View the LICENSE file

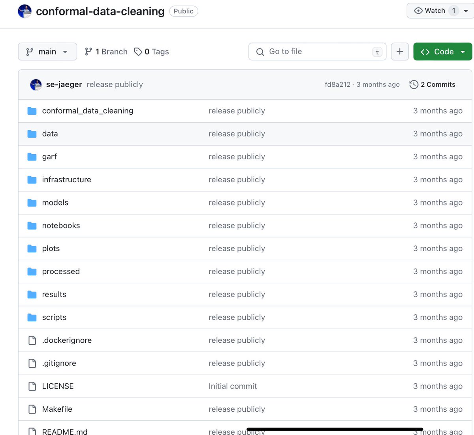[x=58, y=386]
